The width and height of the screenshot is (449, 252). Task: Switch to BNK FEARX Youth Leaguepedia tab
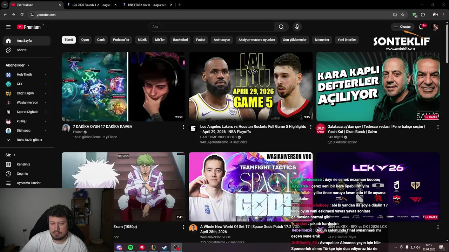147,5
